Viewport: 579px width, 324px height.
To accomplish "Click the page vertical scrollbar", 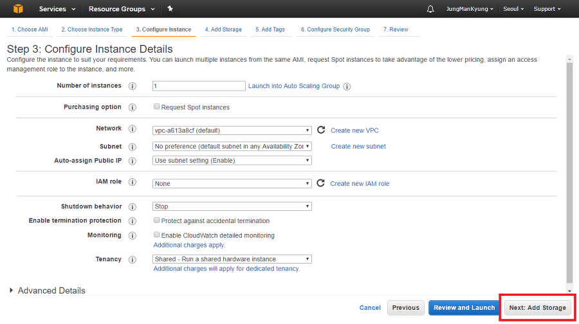I will click(569, 174).
